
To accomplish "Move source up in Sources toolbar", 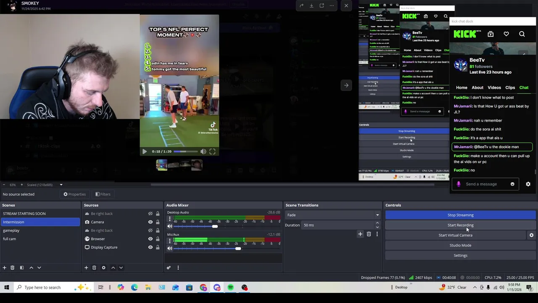I will pos(113,268).
